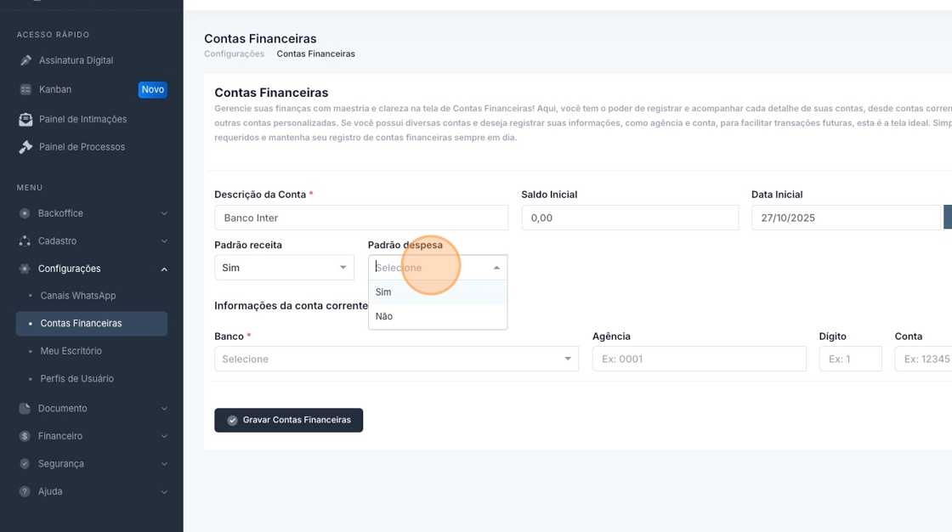Screen dimensions: 952x532
Task: Open the Padrão receita dropdown
Action: [x=284, y=268]
